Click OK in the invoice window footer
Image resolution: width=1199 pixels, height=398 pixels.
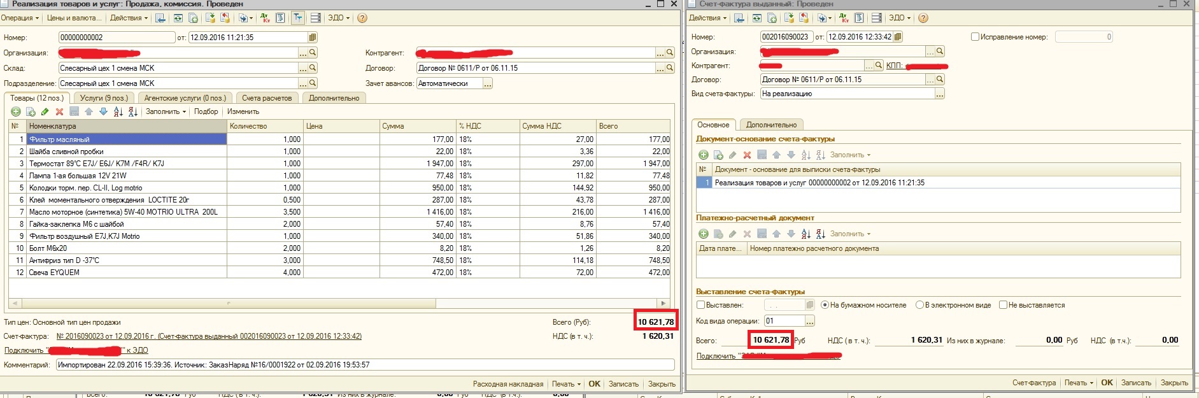coord(1107,383)
